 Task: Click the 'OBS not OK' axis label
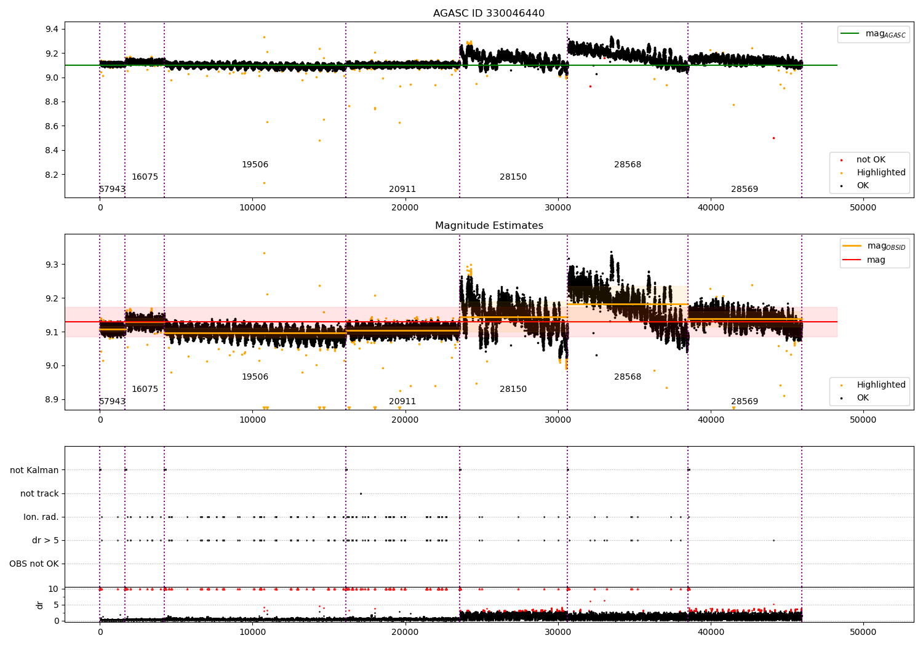34,564
